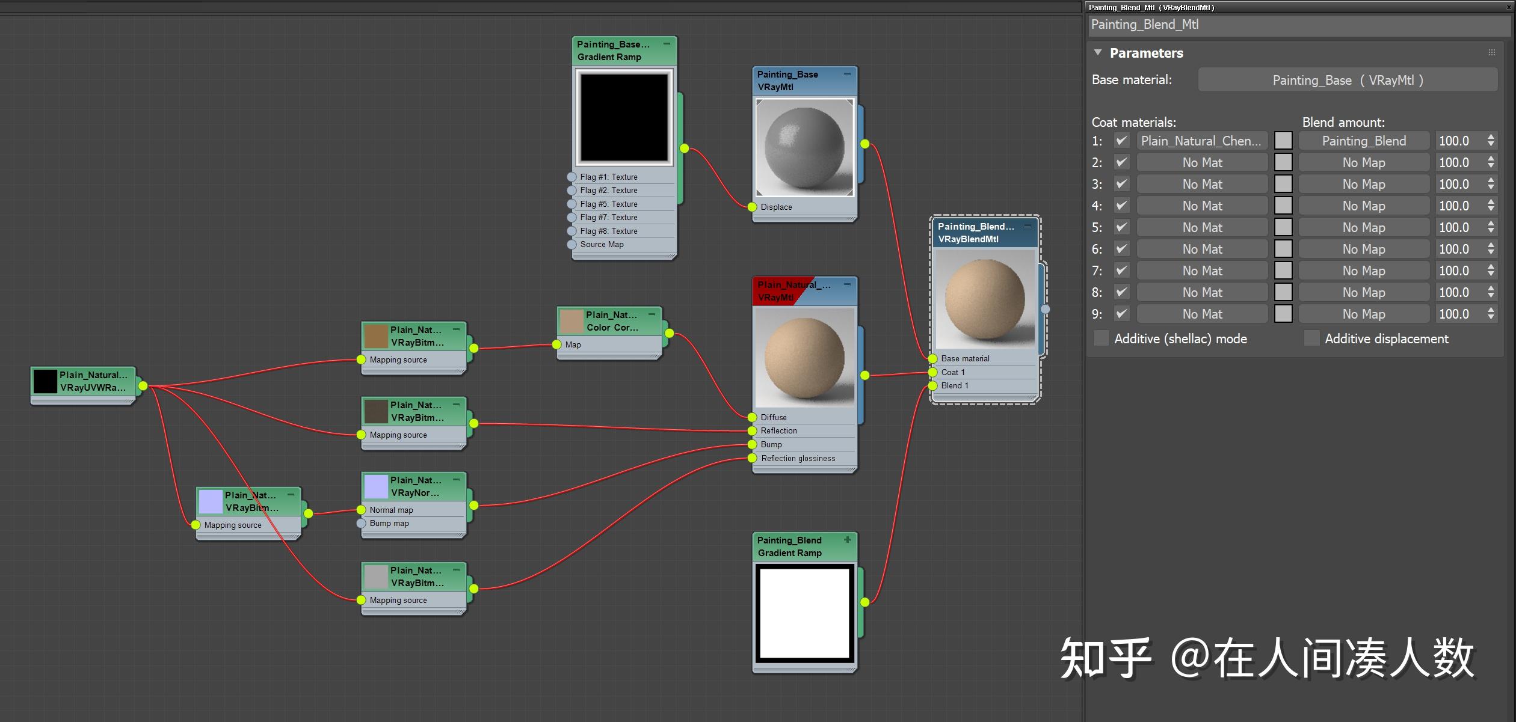Expand the Painting_Blend Gradient Ramp node
The width and height of the screenshot is (1516, 722).
point(848,540)
